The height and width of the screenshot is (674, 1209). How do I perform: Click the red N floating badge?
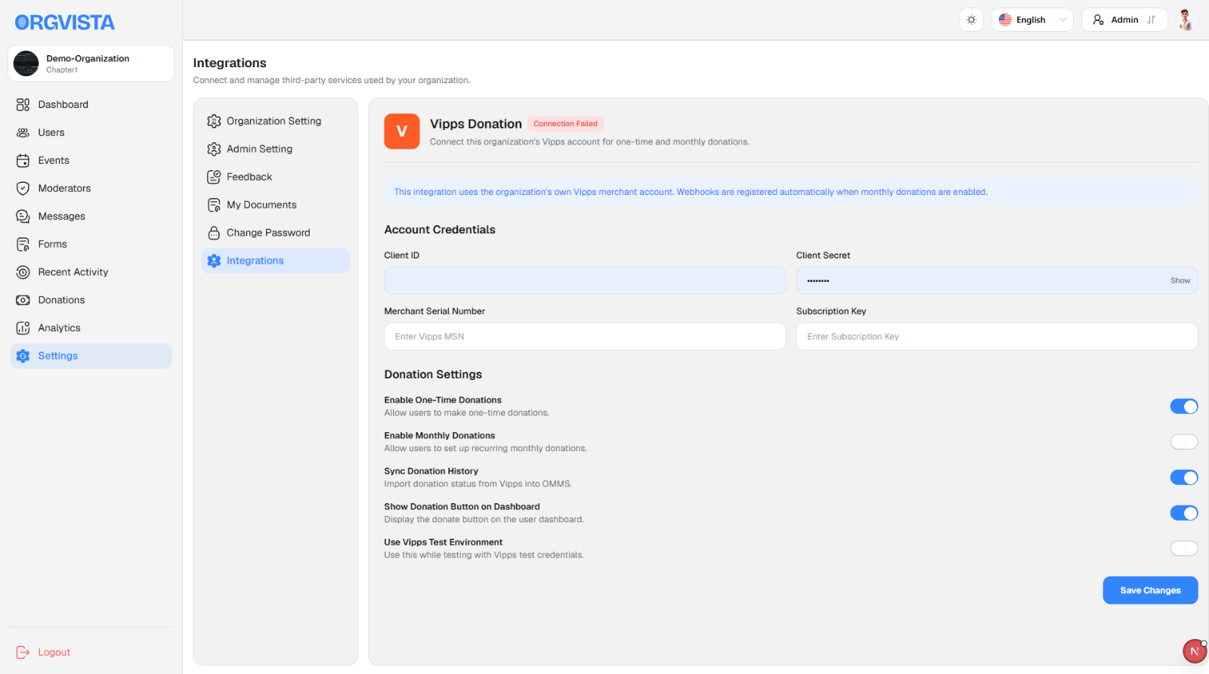click(1195, 651)
